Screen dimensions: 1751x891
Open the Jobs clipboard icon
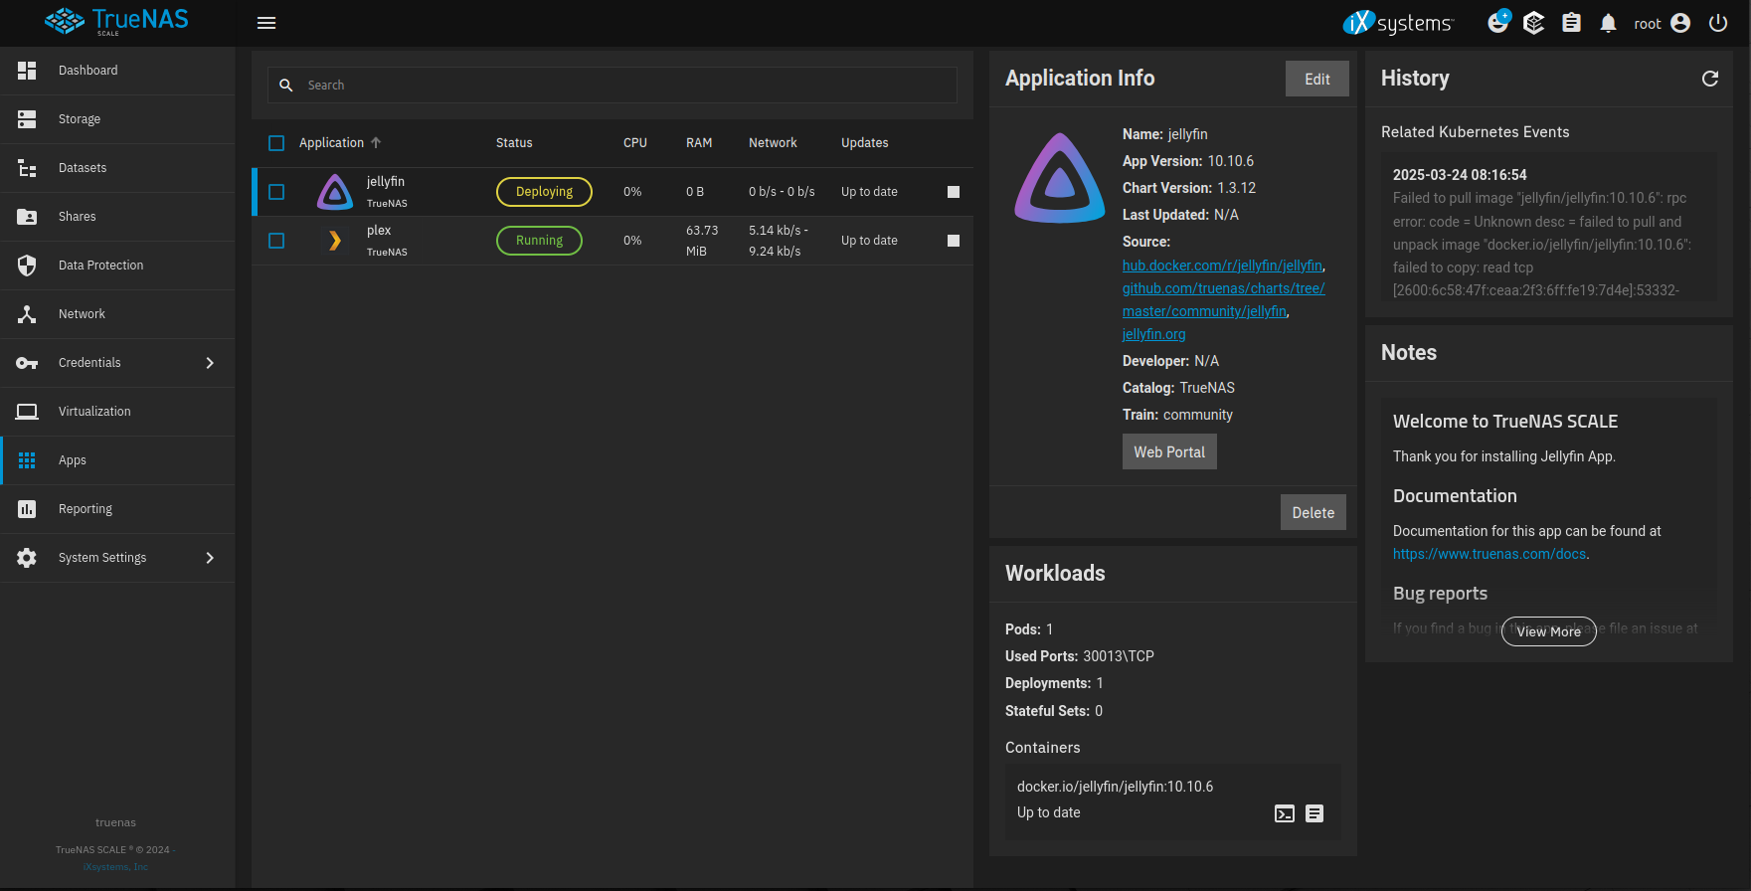(1571, 23)
